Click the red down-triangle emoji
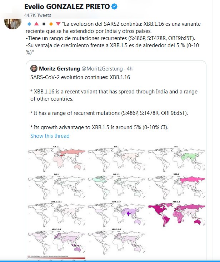Viewport: 220px width, 262px height. point(58,24)
